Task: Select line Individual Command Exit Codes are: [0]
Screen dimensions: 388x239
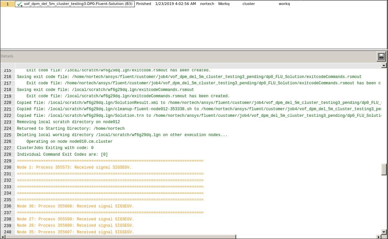Action: coord(62,154)
